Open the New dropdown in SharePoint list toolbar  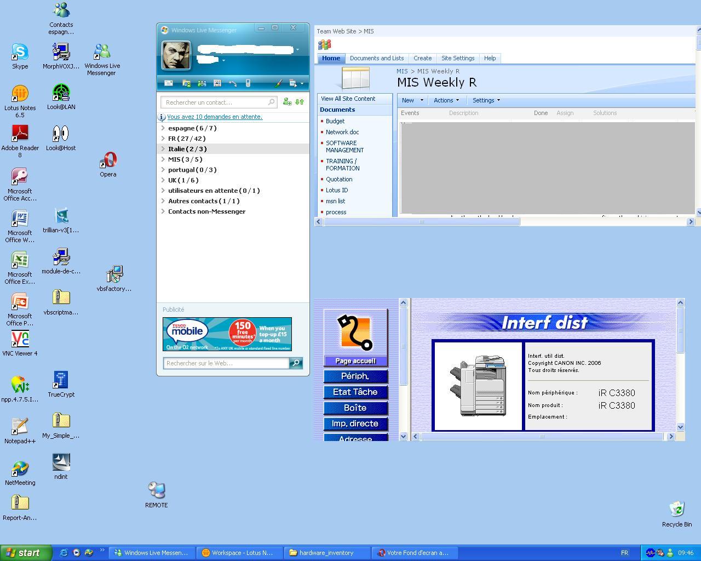point(412,100)
